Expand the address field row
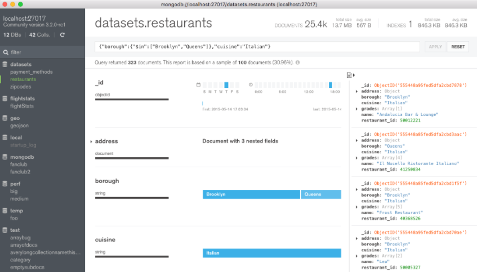Image resolution: width=477 pixels, height=272 pixels. tap(91, 141)
